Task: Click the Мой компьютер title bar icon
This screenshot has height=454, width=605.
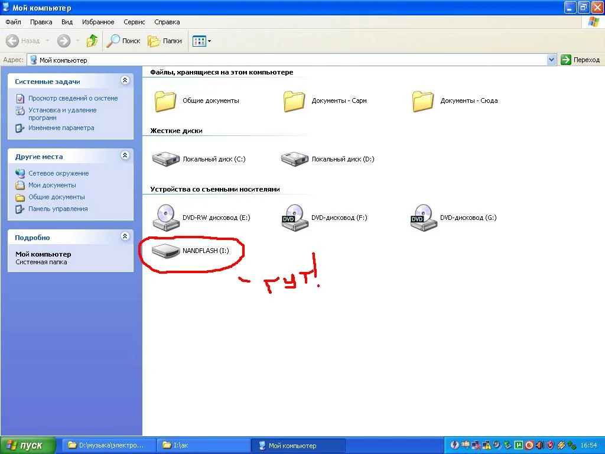Action: click(6, 7)
